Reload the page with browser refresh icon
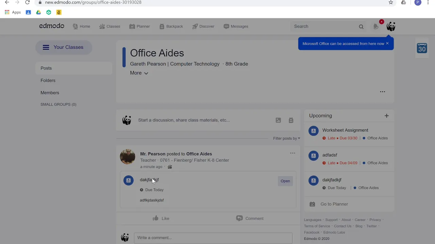The image size is (435, 244). 28,2
